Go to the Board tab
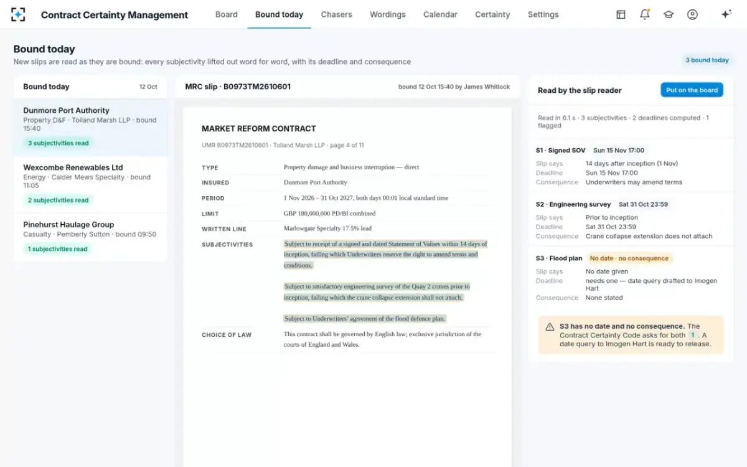The width and height of the screenshot is (747, 467). click(227, 14)
